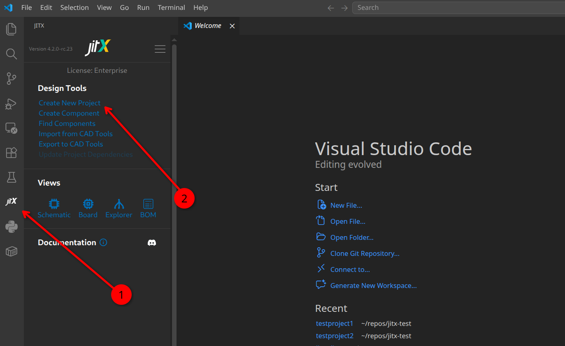Click the Search command box
The width and height of the screenshot is (565, 346).
click(459, 7)
